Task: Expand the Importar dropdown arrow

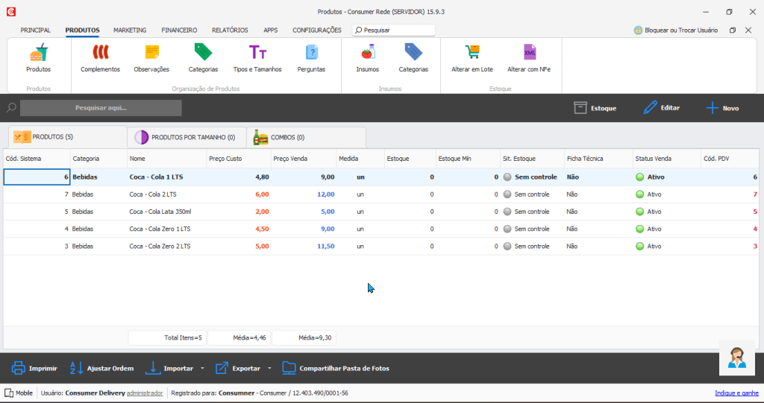Action: tap(202, 369)
